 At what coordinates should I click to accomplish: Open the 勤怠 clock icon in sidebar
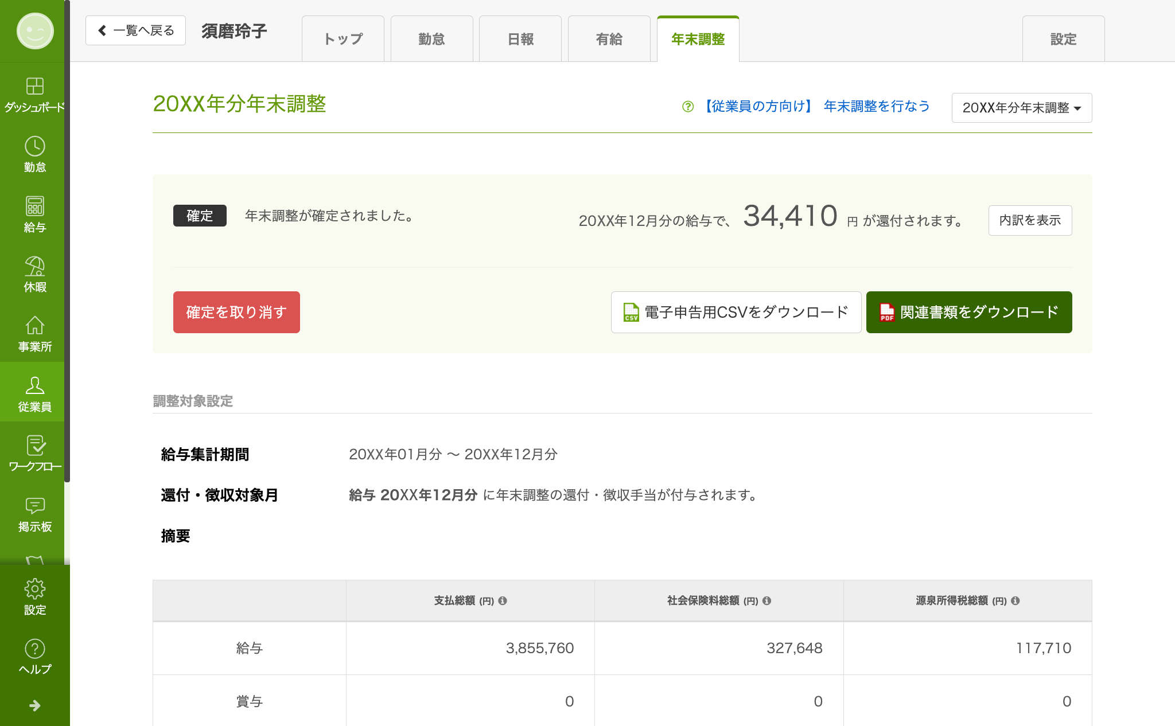34,147
